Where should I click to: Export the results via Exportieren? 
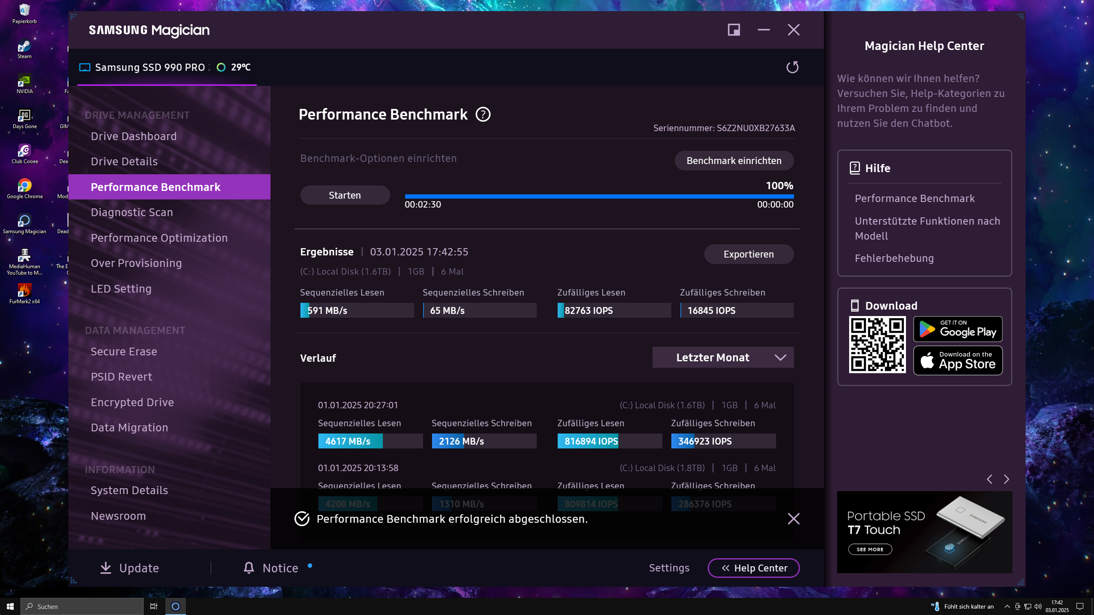coord(748,254)
